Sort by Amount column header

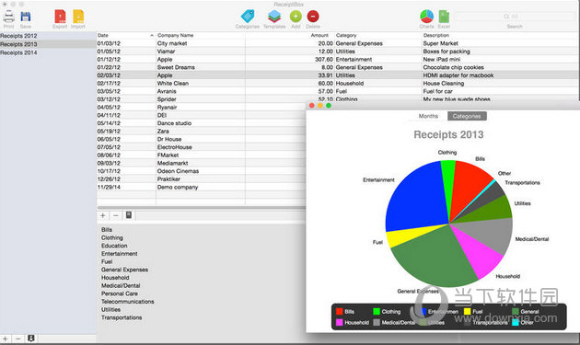tap(290, 35)
